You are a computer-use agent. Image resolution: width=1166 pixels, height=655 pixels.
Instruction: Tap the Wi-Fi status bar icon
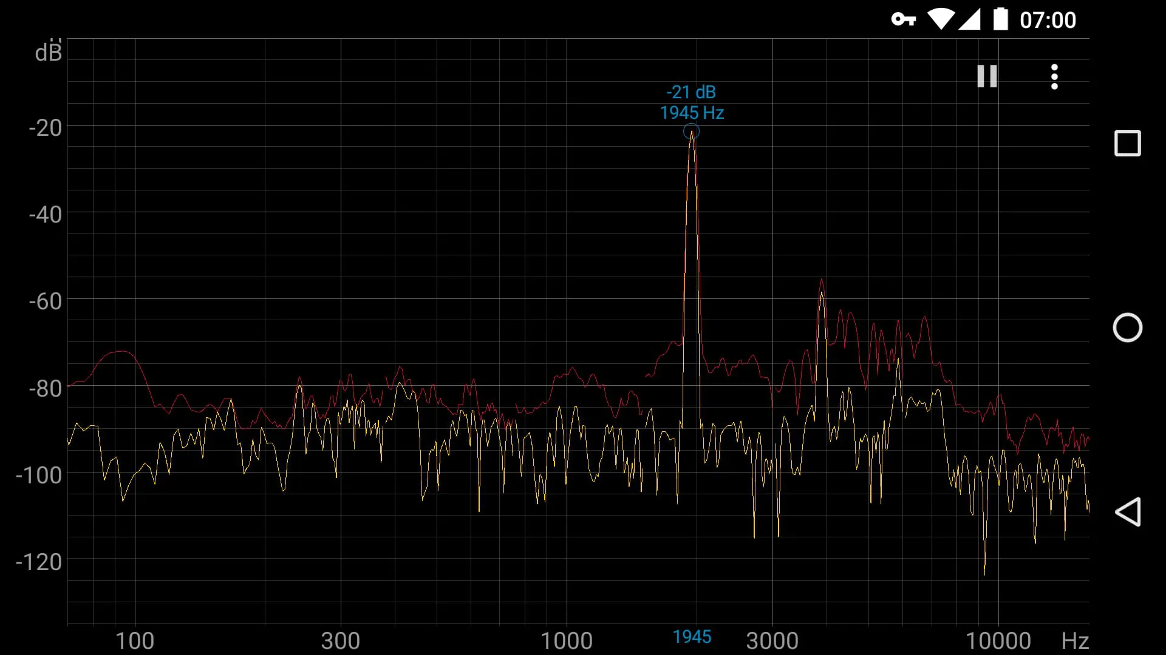click(x=940, y=19)
